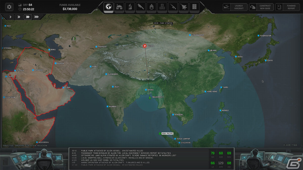Click the Beijing city marker
303x170 pixels.
click(x=209, y=50)
